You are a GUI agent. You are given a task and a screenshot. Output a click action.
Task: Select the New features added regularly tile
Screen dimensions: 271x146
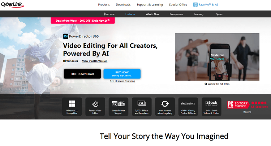coord(165,107)
